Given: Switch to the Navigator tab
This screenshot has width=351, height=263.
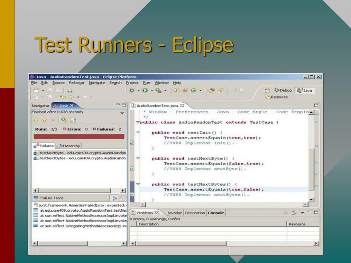Looking at the screenshot, I should coord(40,106).
